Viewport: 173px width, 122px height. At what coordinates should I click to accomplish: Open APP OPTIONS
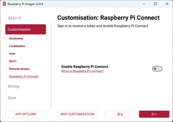pyautogui.click(x=25, y=114)
